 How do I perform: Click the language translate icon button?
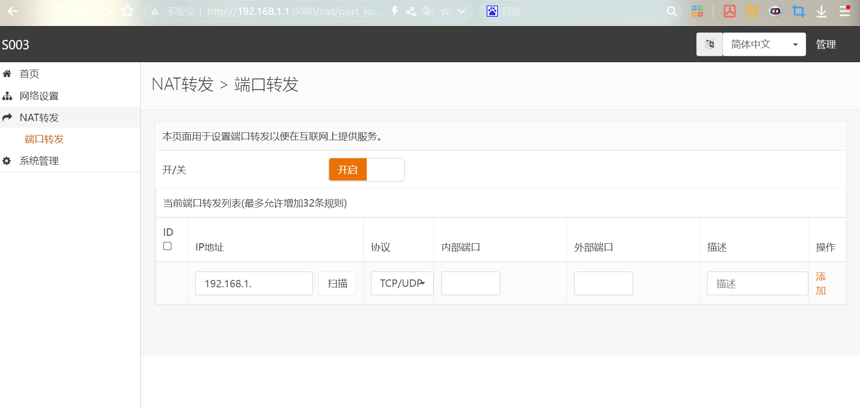pyautogui.click(x=709, y=45)
